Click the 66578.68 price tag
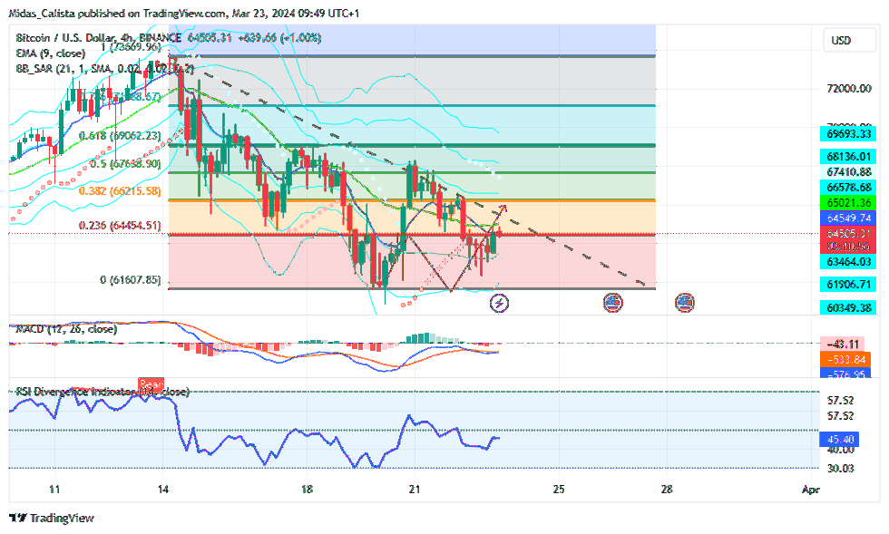 (848, 187)
